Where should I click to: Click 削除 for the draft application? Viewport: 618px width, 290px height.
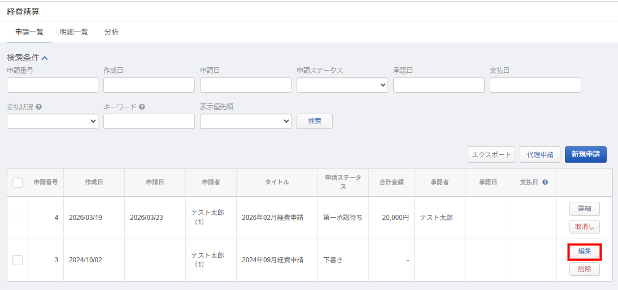(584, 269)
